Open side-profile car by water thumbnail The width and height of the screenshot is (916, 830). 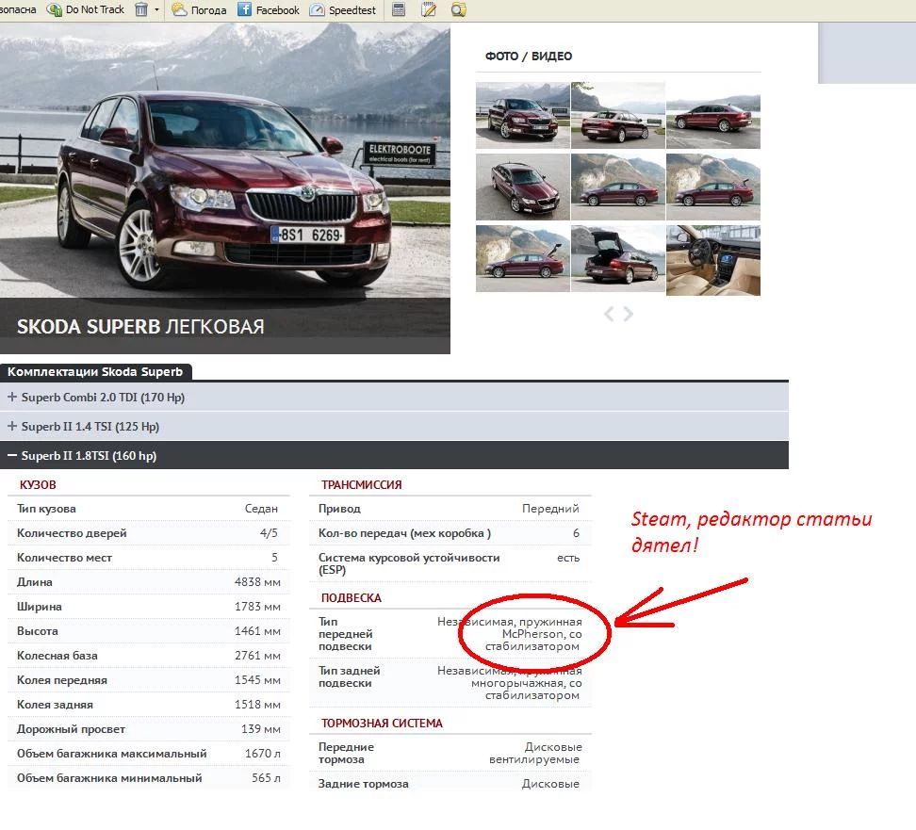click(712, 115)
